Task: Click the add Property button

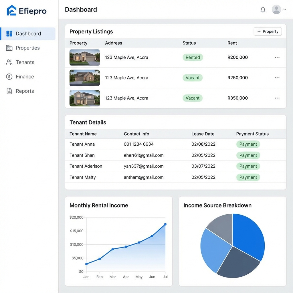Action: [268, 31]
